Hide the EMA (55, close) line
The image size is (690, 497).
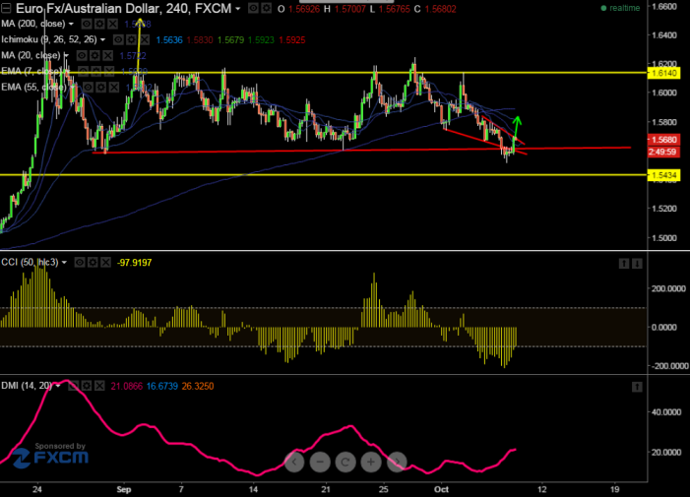(88, 87)
